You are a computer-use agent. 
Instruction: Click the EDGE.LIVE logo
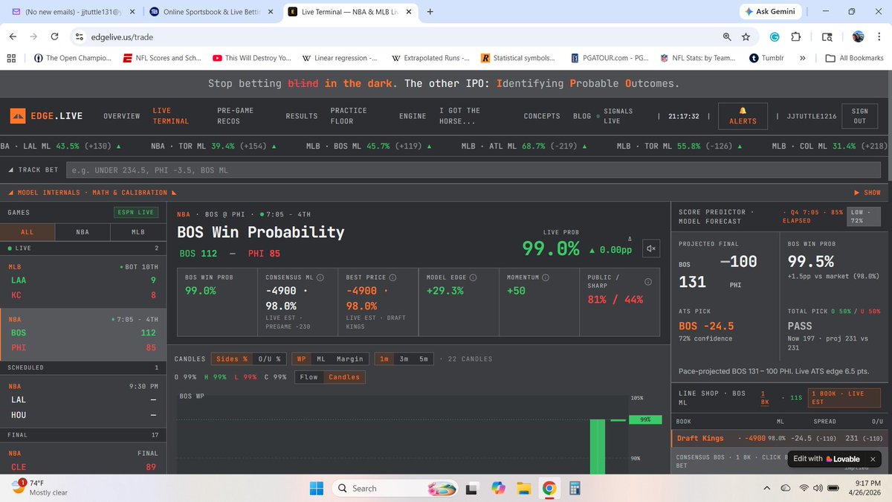click(47, 116)
